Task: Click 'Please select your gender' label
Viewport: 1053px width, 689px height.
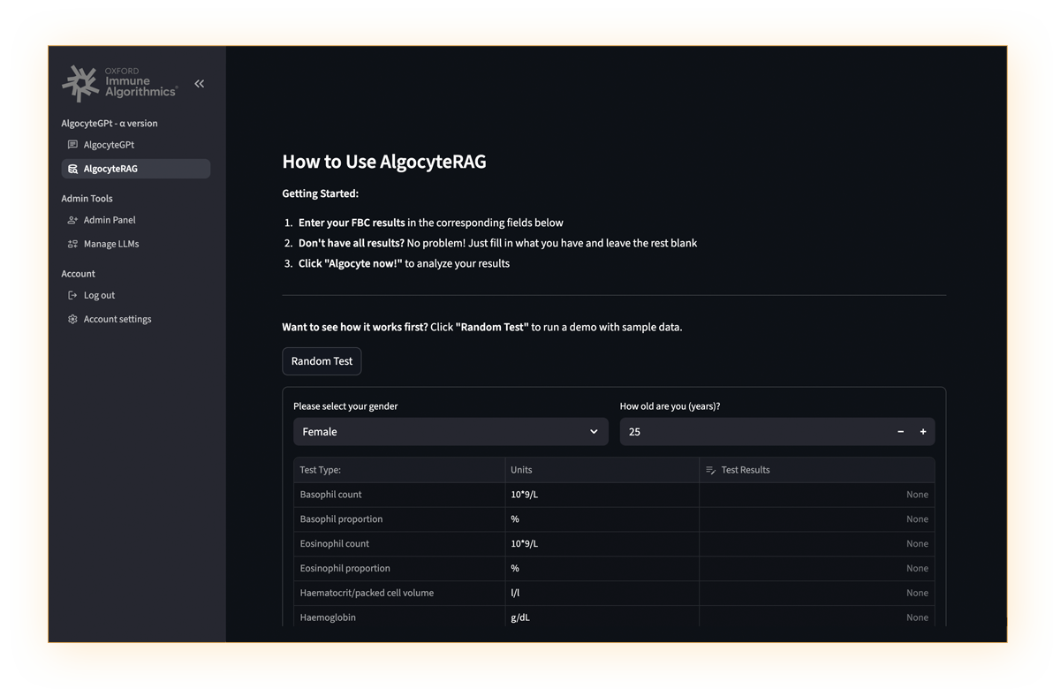Action: (x=345, y=406)
